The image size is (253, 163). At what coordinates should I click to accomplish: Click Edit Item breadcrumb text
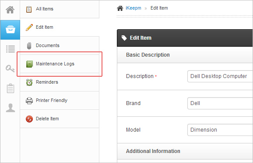coord(159,8)
